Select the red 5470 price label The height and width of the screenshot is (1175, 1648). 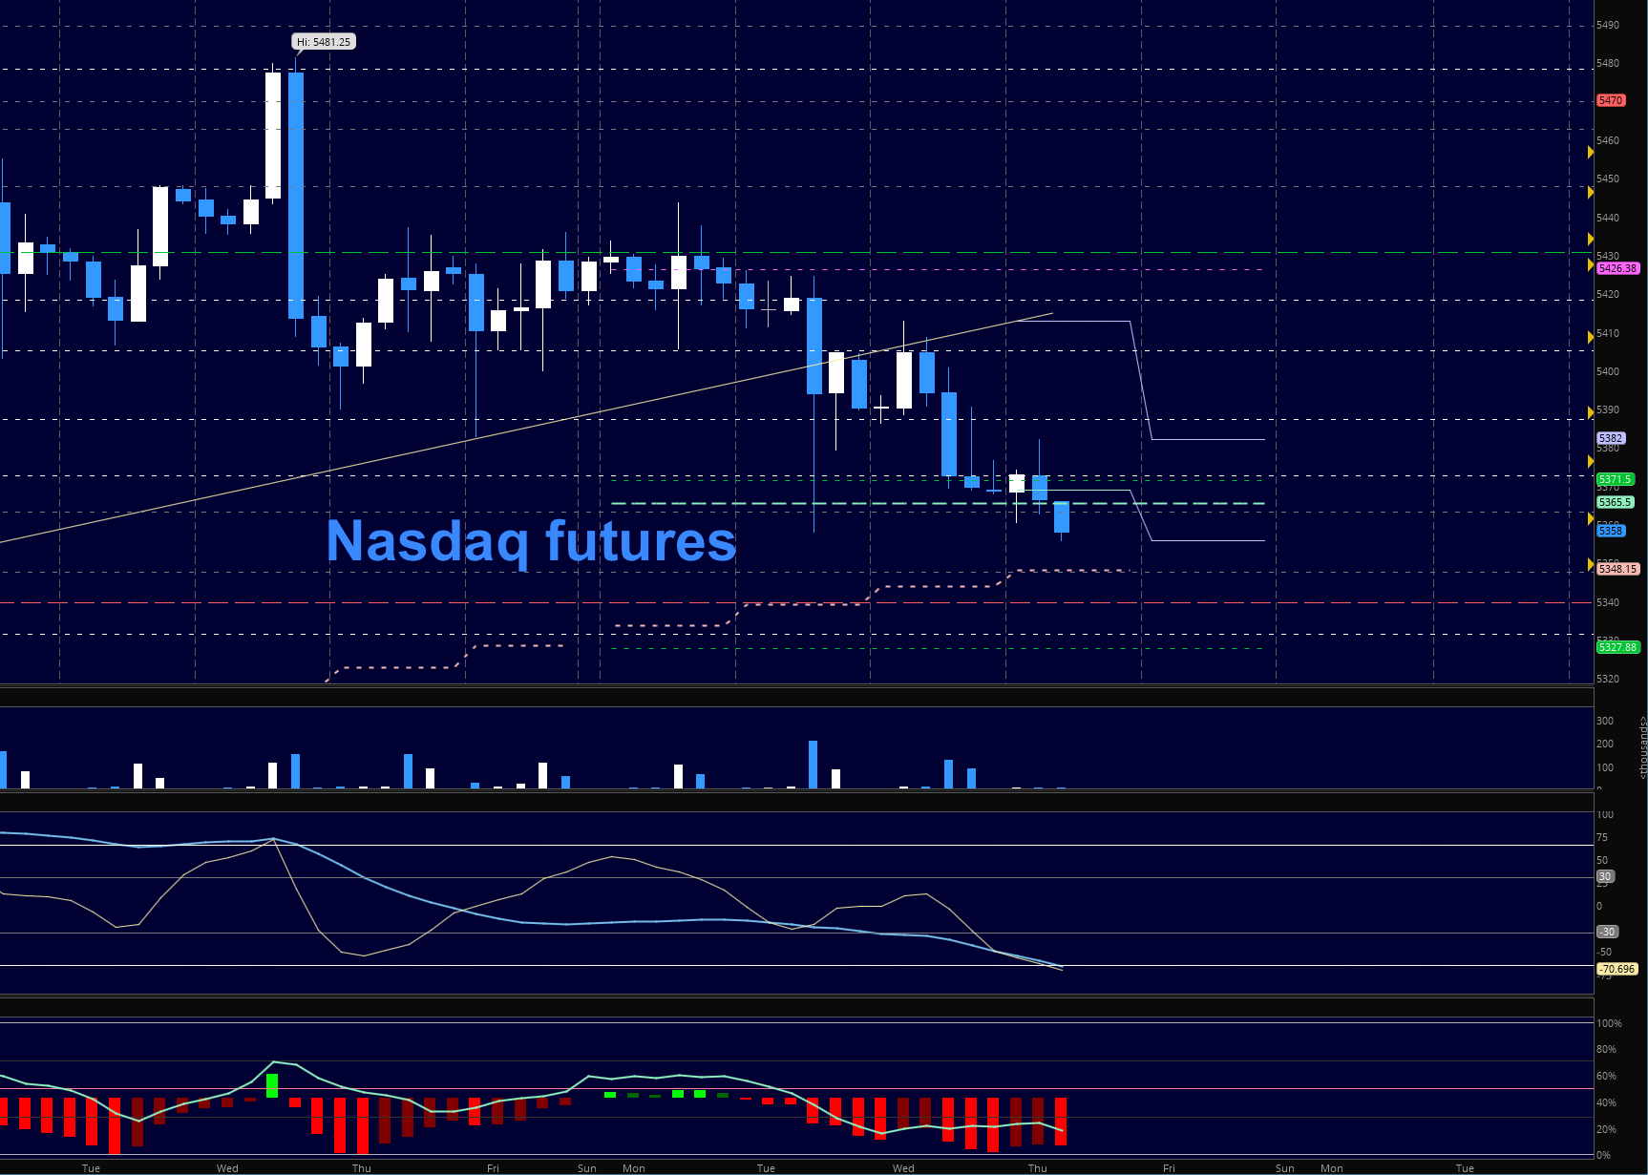coord(1611,100)
